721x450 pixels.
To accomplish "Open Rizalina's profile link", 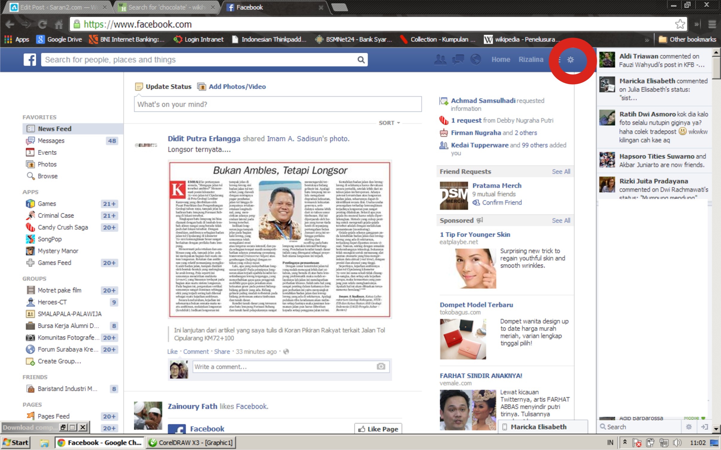I will coord(531,59).
